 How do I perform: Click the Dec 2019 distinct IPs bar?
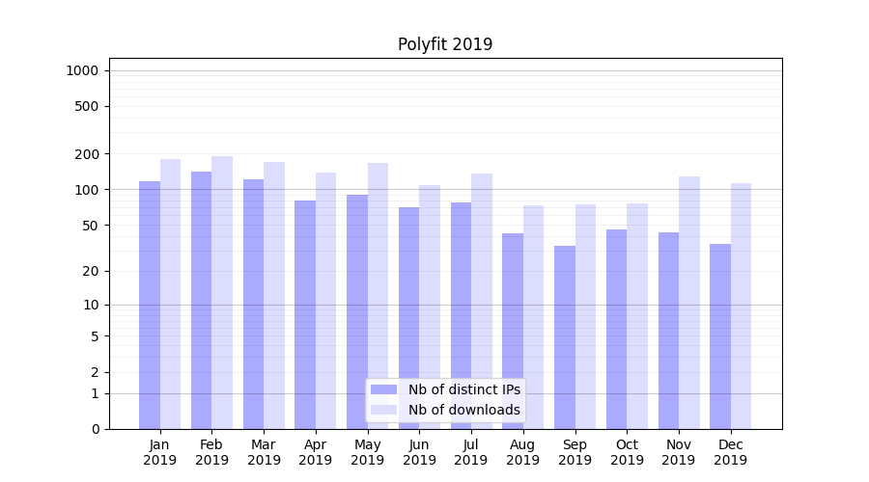pos(720,335)
